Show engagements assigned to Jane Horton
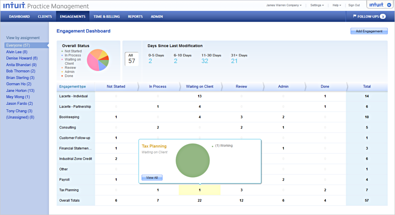Viewport: 395px width, 215px height. (x=20, y=91)
